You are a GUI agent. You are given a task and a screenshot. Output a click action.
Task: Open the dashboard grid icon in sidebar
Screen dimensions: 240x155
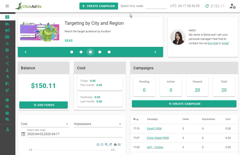click(x=7, y=17)
